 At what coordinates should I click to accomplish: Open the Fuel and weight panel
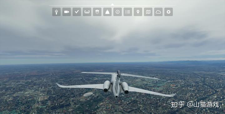tap(107, 12)
